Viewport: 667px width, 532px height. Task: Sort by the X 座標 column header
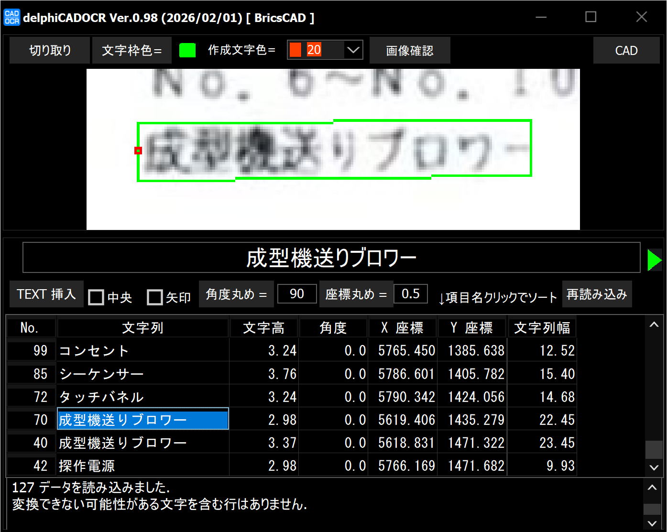click(x=402, y=328)
